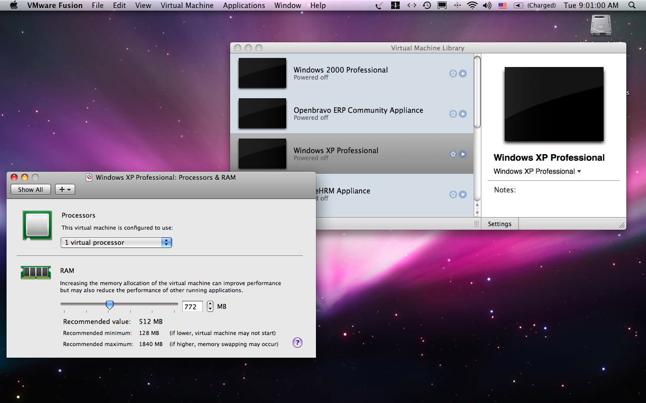
Task: Click the document icon in Processors & RAM title
Action: point(89,177)
